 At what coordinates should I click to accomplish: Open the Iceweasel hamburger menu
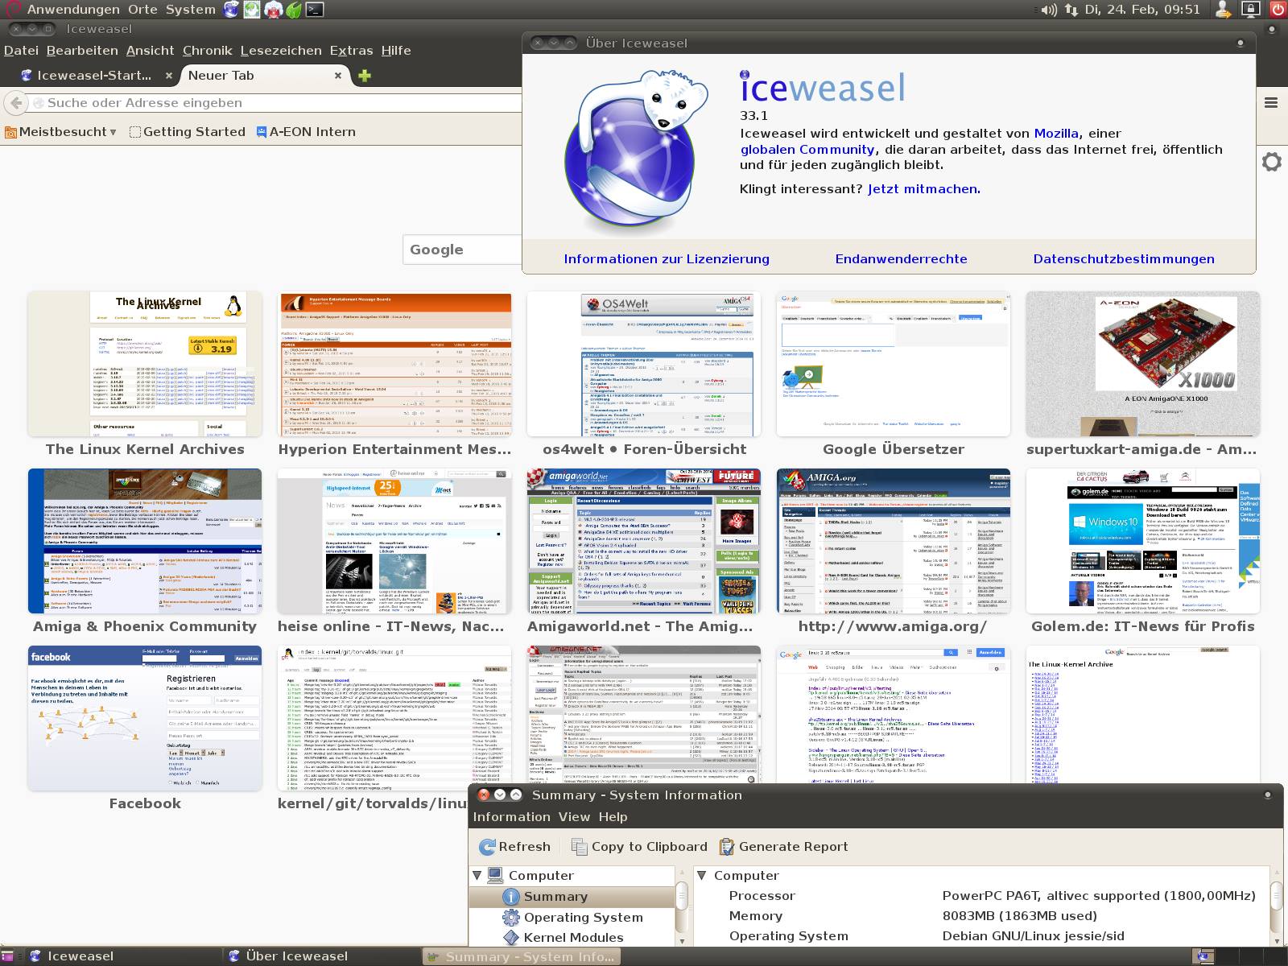tap(1271, 102)
